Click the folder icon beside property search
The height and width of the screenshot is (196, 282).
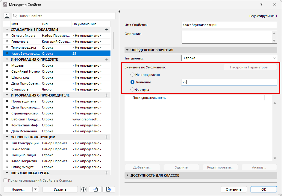tap(7, 16)
